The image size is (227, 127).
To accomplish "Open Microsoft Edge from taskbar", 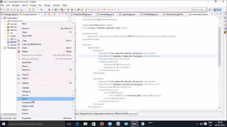I will (x=77, y=124).
